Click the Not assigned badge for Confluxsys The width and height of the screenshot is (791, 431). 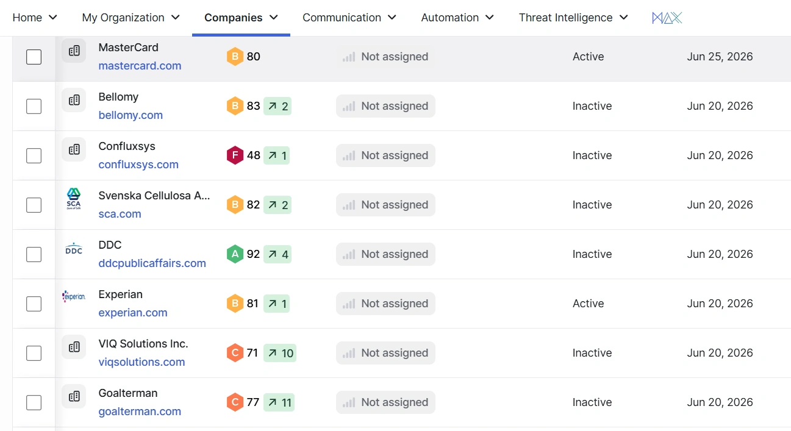pyautogui.click(x=385, y=155)
